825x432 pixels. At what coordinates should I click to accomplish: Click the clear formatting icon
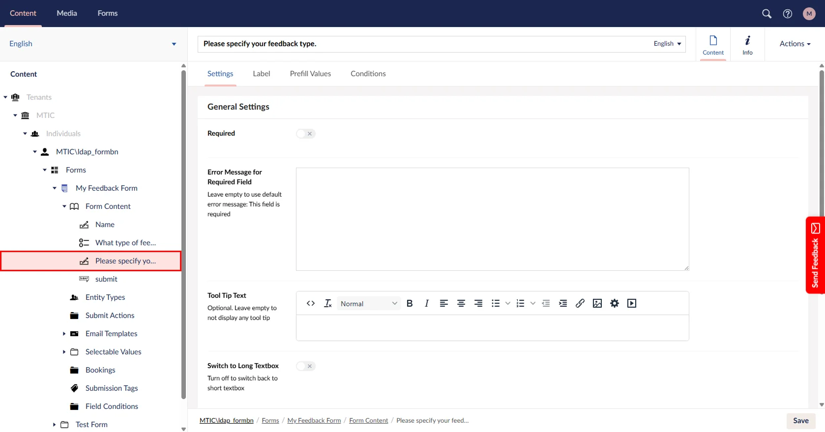point(328,304)
